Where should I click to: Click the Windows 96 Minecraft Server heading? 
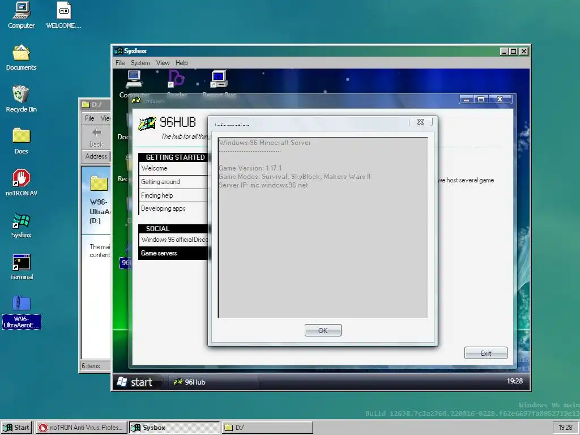click(265, 142)
